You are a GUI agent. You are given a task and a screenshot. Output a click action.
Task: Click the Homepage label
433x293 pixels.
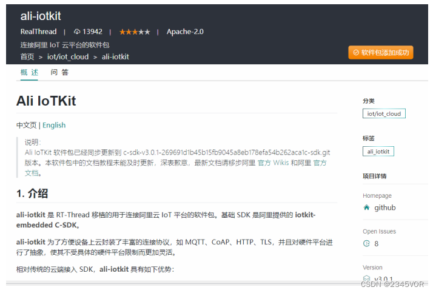coord(377,195)
